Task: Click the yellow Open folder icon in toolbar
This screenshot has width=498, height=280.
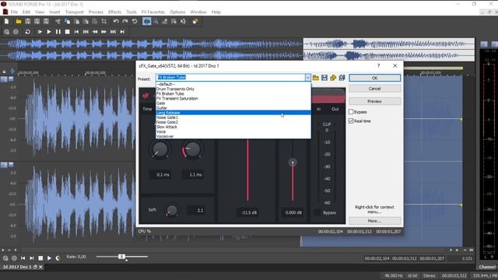Action: point(19,22)
